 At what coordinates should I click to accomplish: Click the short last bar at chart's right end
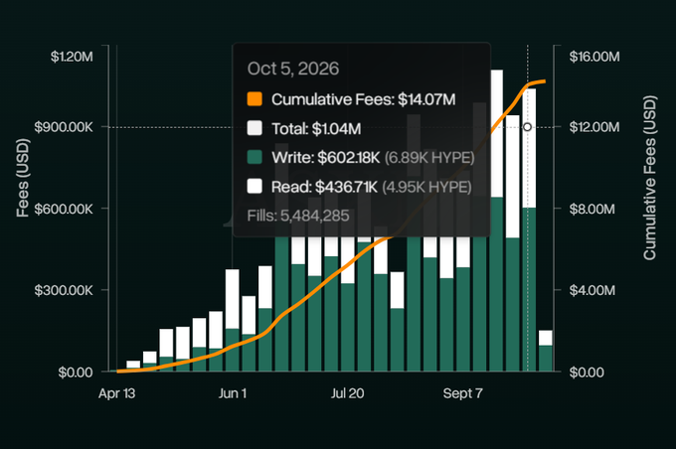tap(546, 351)
